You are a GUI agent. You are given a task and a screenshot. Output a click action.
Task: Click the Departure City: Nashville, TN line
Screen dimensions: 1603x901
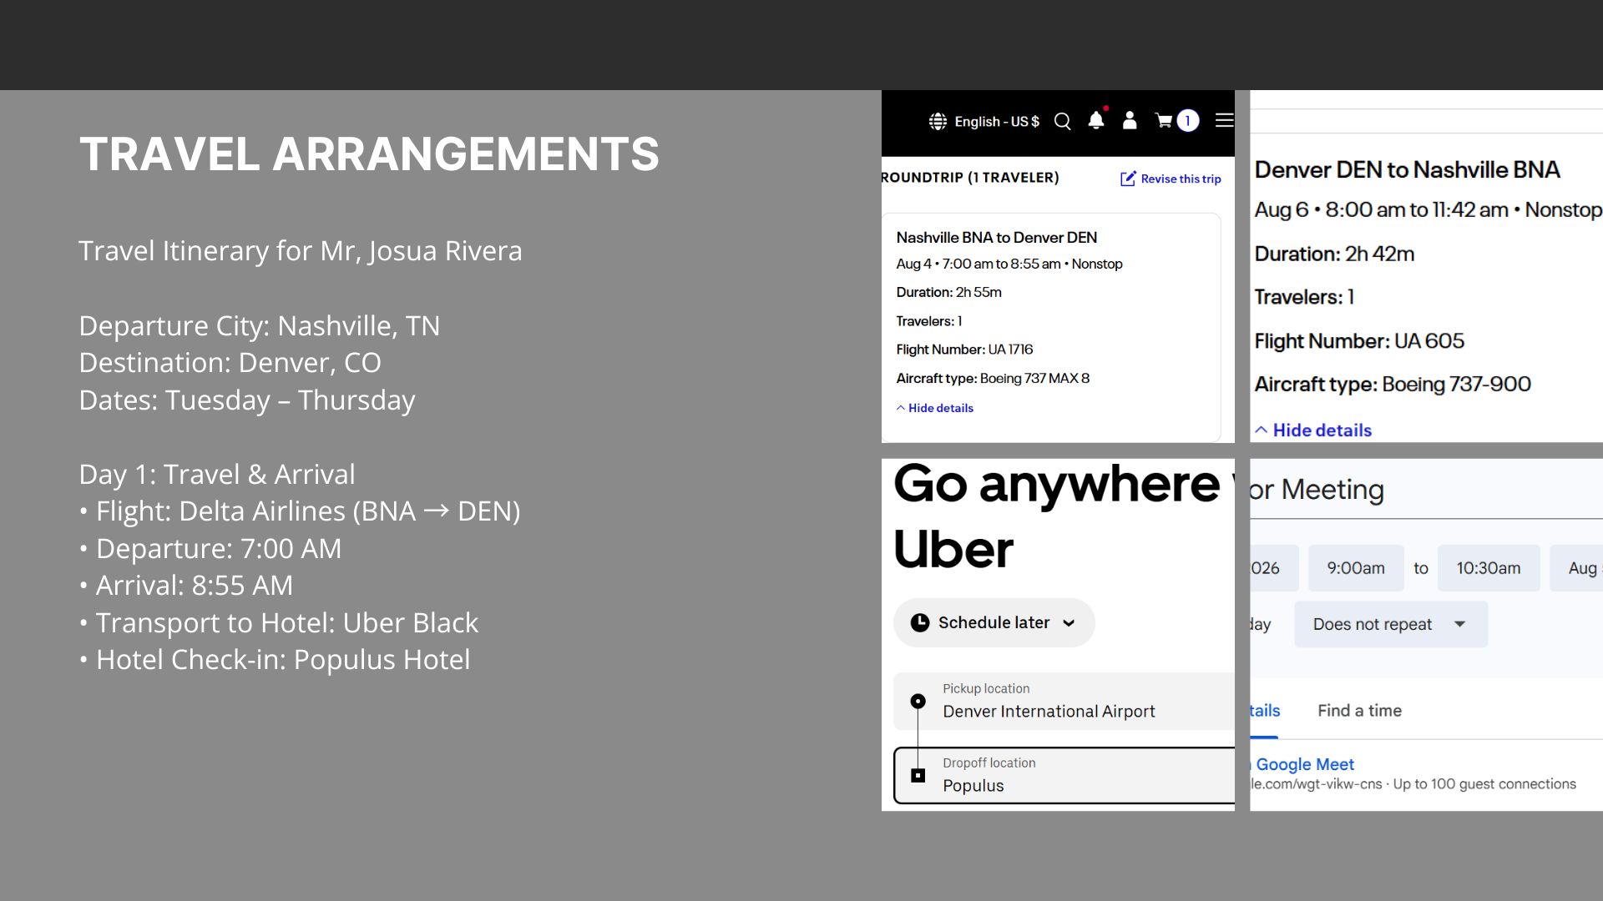259,326
